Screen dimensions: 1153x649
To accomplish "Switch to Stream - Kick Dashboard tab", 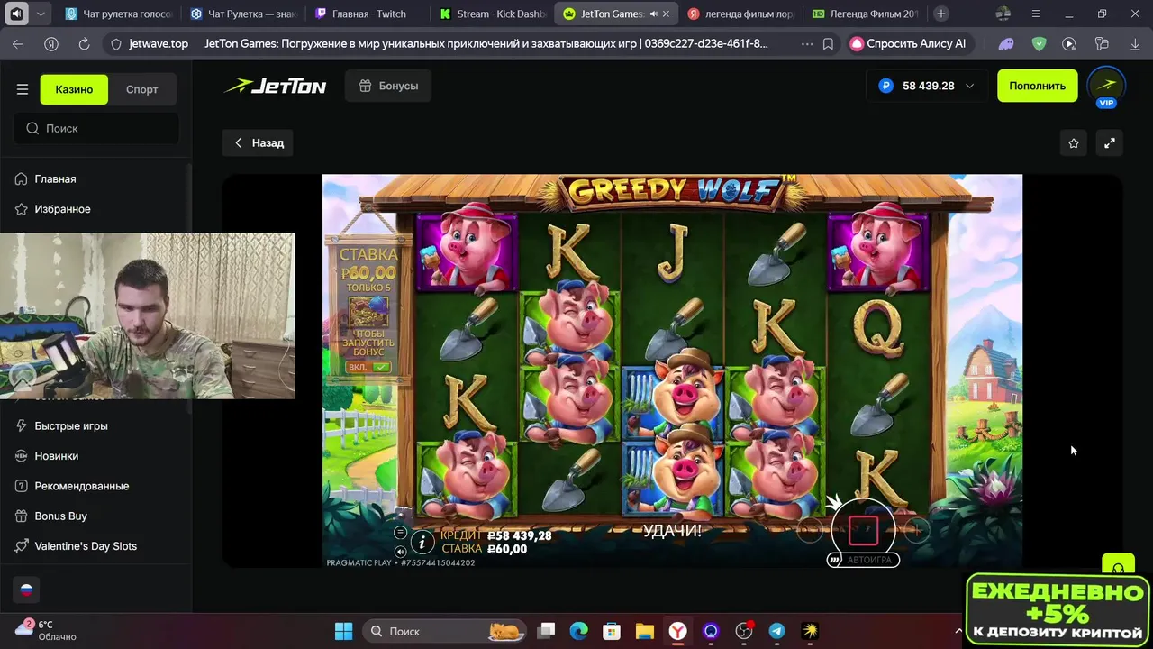I will (492, 14).
